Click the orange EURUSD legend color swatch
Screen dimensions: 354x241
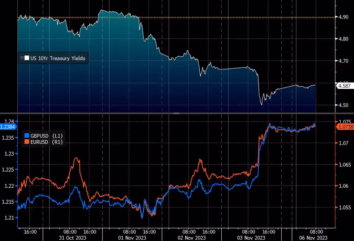(27, 142)
